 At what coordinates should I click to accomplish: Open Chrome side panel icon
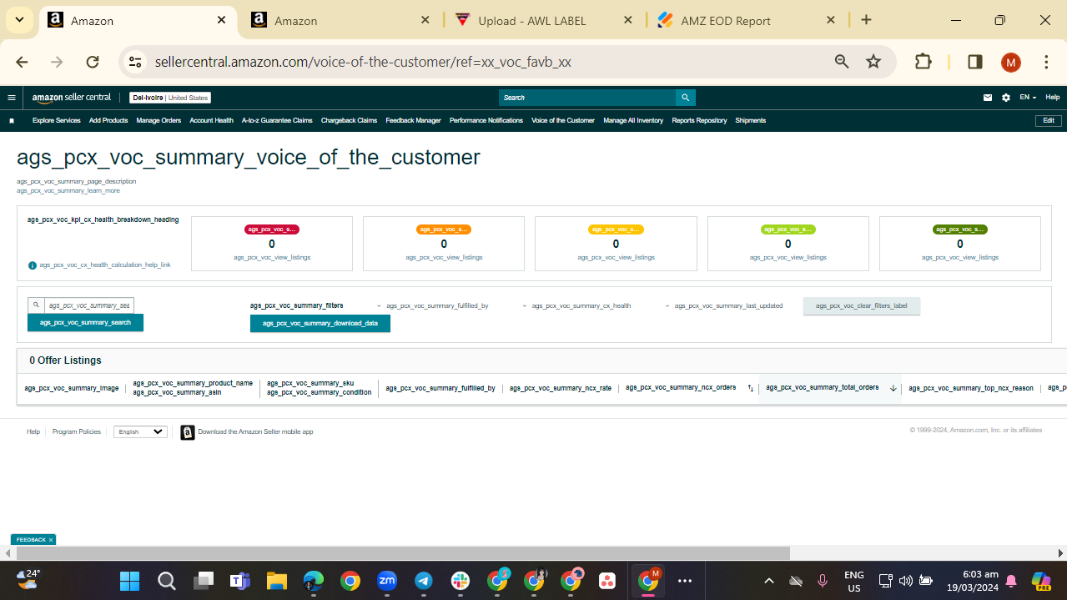974,62
